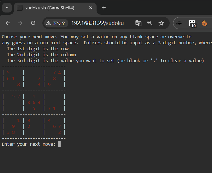Screen dimensions: 212x173
Task: Open the page zoom magnifier icon
Action: [150, 23]
